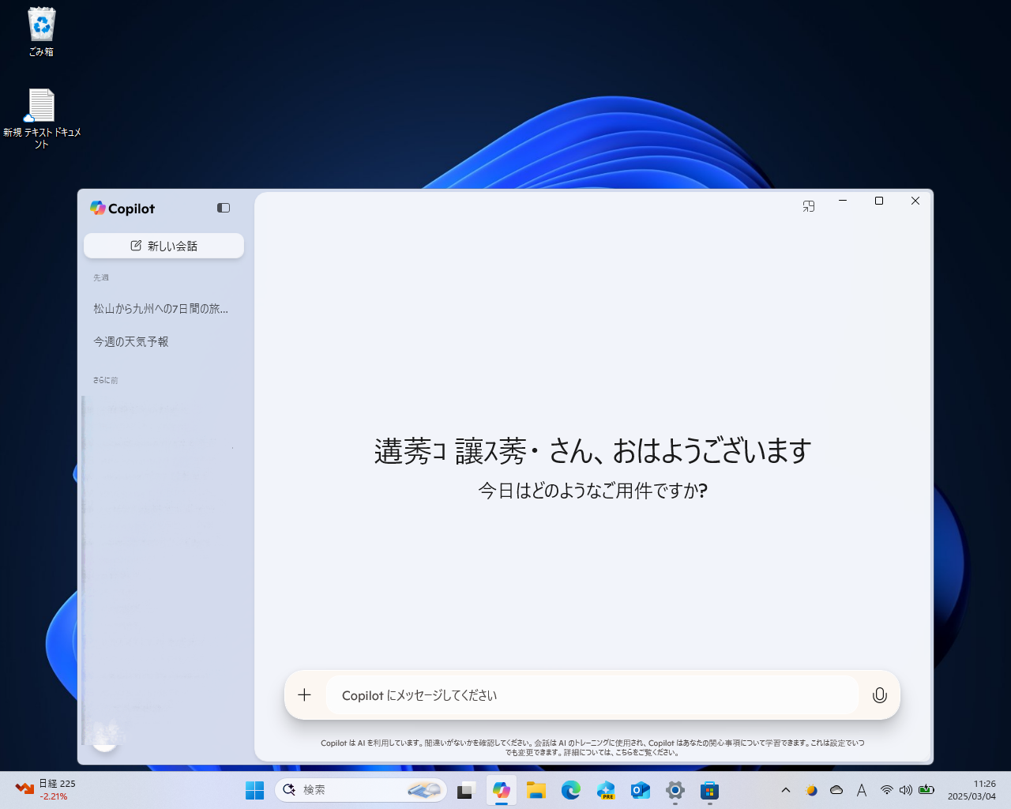Select the ごみ箱 desktop icon
This screenshot has width=1011, height=809.
tap(41, 32)
